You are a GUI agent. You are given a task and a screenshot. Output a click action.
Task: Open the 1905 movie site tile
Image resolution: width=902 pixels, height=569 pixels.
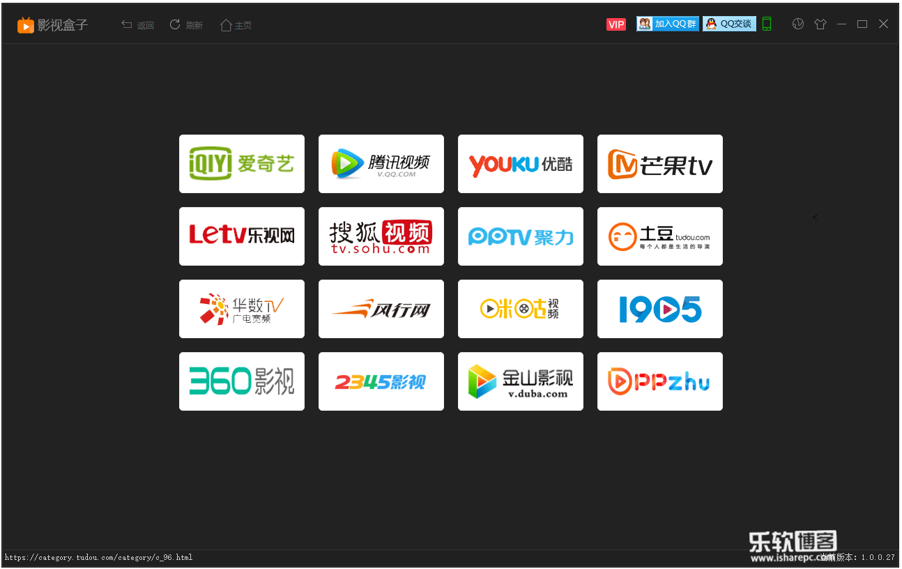pyautogui.click(x=660, y=309)
